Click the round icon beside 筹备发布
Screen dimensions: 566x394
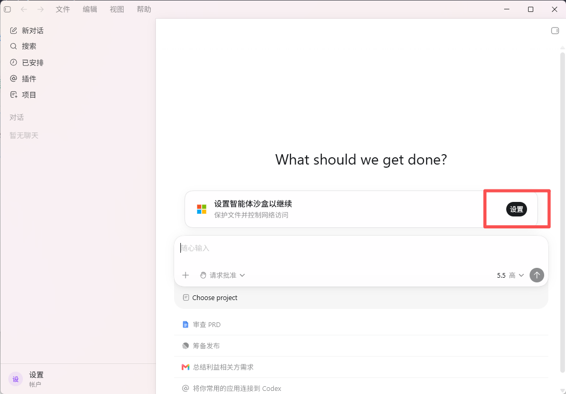tap(186, 346)
